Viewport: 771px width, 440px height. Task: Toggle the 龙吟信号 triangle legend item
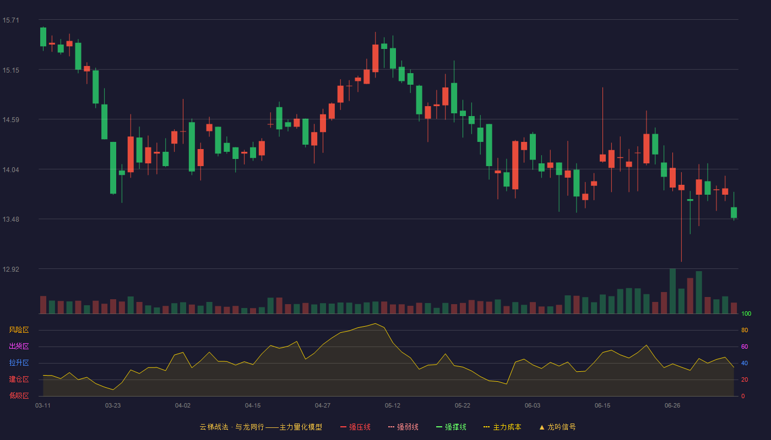557,427
